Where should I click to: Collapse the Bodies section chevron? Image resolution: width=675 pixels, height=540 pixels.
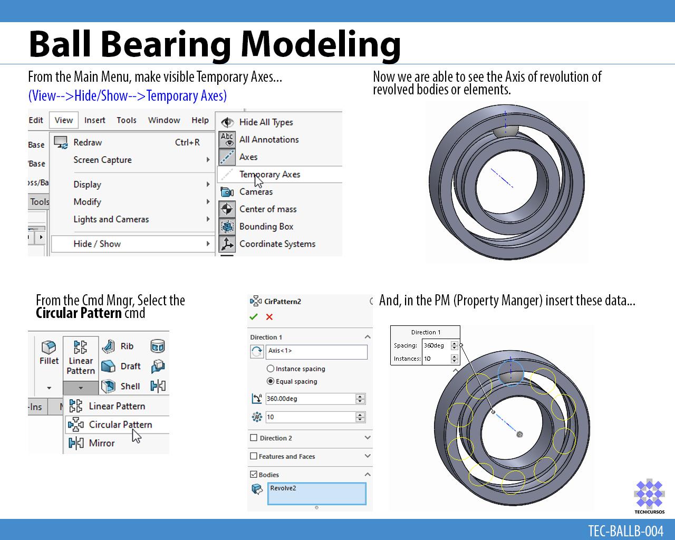[368, 475]
